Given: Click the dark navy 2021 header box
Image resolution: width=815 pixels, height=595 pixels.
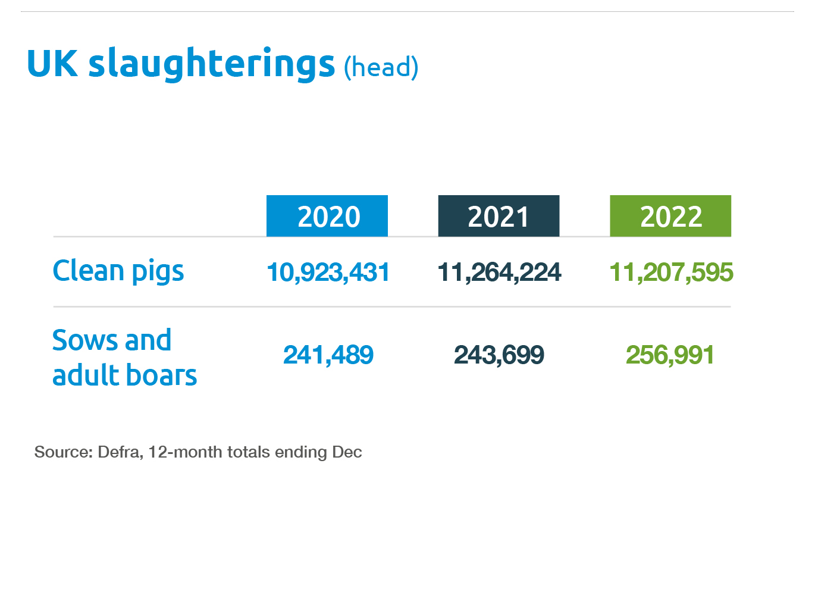Looking at the screenshot, I should tap(499, 216).
